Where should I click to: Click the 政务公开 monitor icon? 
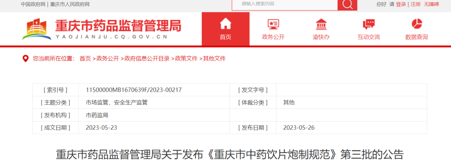(x=273, y=25)
